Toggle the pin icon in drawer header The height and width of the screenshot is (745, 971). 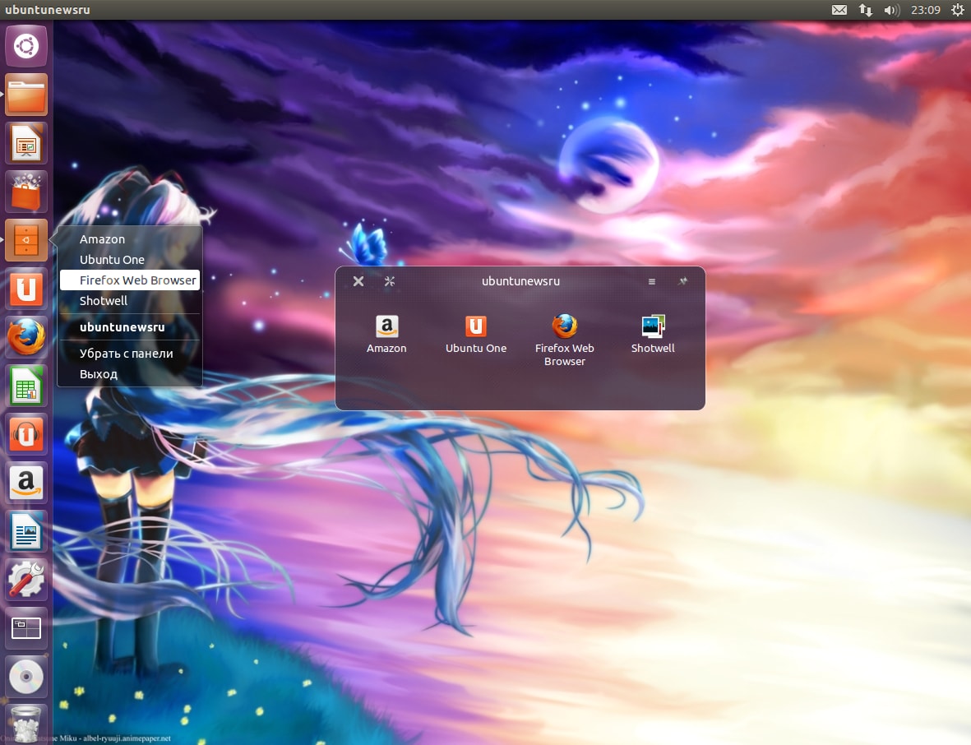pos(682,281)
